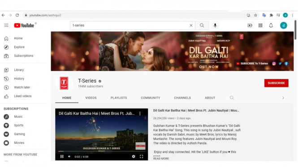Open the Chrome three-dot menu
The width and height of the screenshot is (298, 167).
pyautogui.click(x=293, y=15)
